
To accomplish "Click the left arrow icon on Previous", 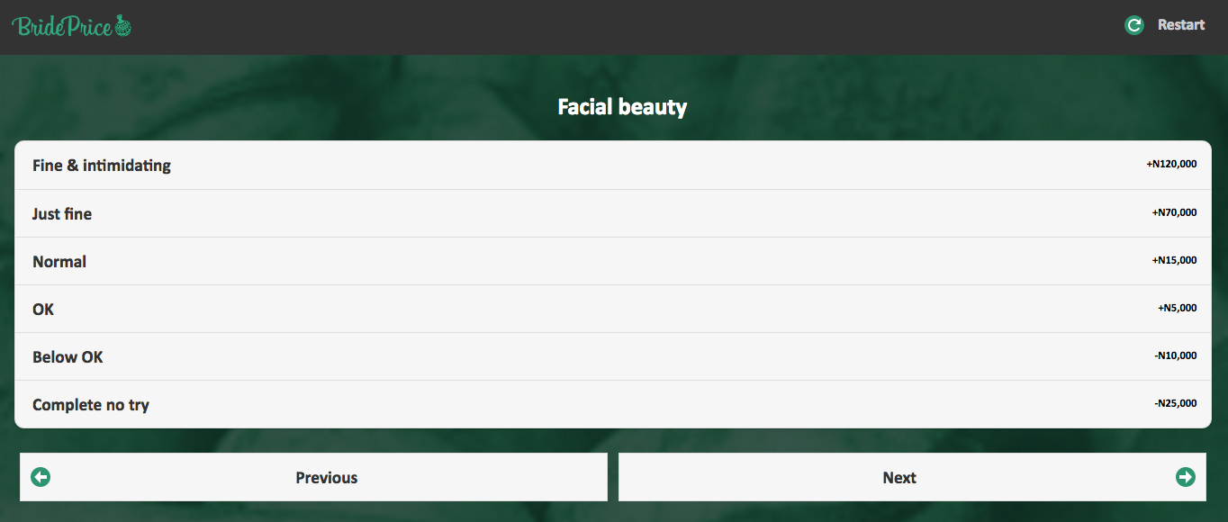I will click(x=41, y=477).
